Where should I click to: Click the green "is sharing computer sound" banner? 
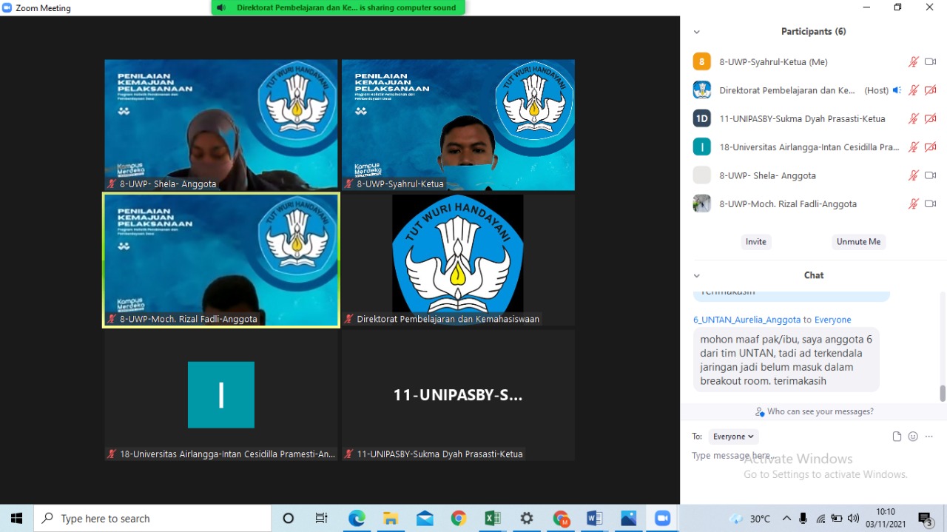pyautogui.click(x=338, y=8)
